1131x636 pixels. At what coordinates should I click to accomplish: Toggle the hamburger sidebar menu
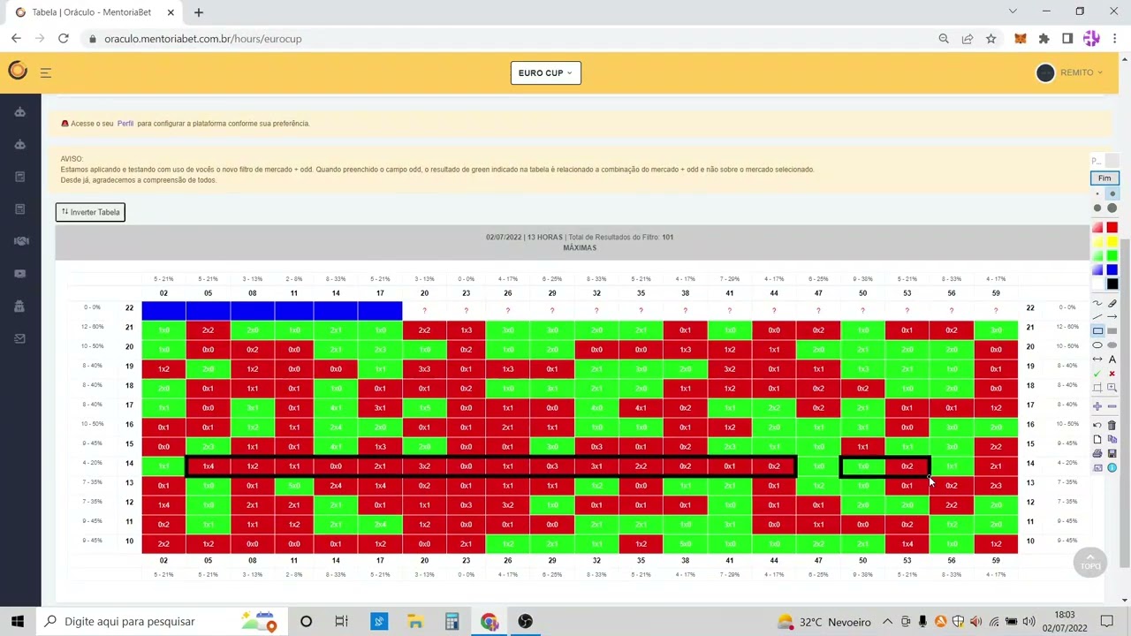click(x=46, y=72)
